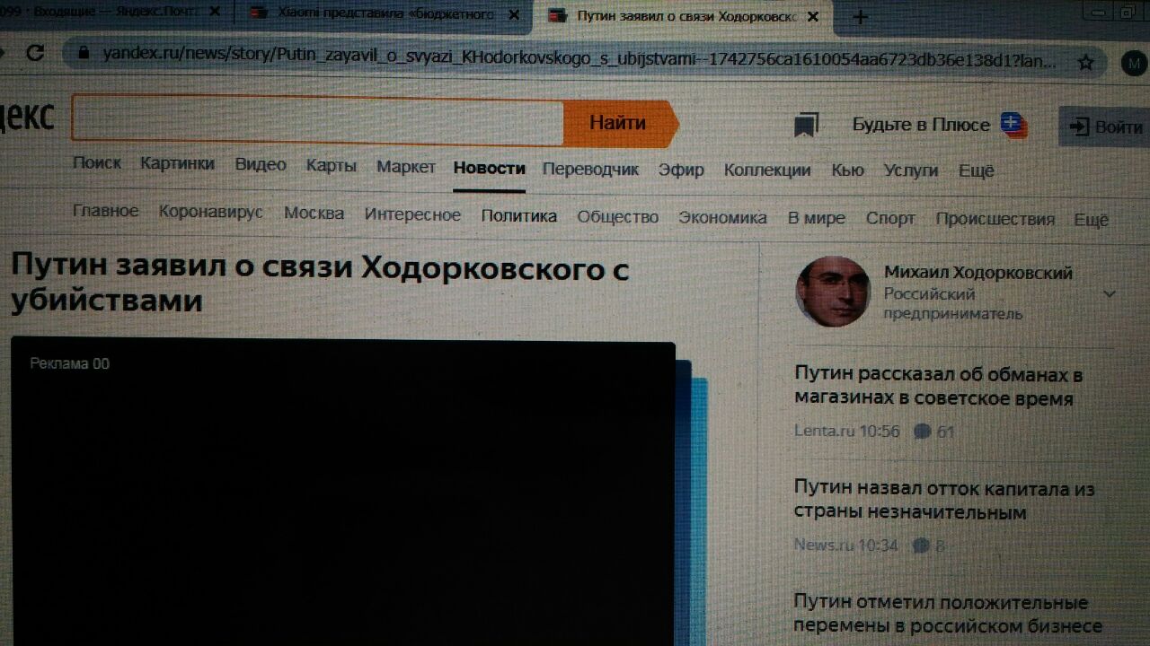Open comments icon showing 61

pos(921,432)
